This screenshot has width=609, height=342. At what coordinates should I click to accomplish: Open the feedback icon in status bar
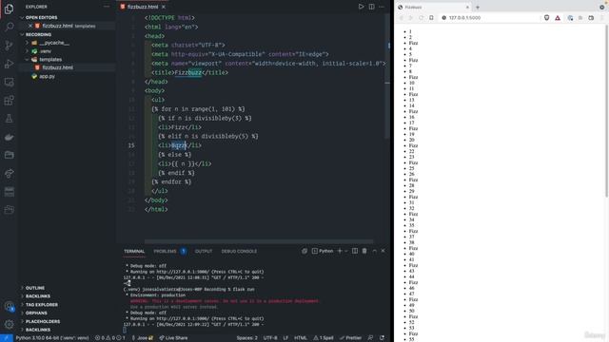370,338
